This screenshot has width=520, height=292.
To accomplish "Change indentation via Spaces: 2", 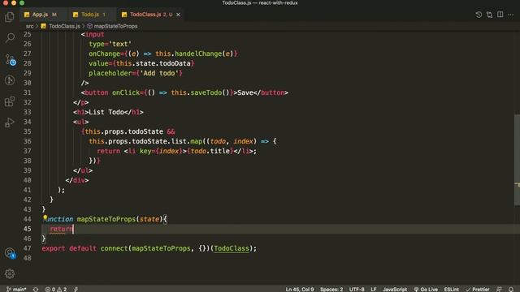I will [x=331, y=290].
